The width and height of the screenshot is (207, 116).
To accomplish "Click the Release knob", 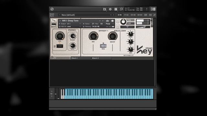I will pyautogui.click(x=72, y=36).
